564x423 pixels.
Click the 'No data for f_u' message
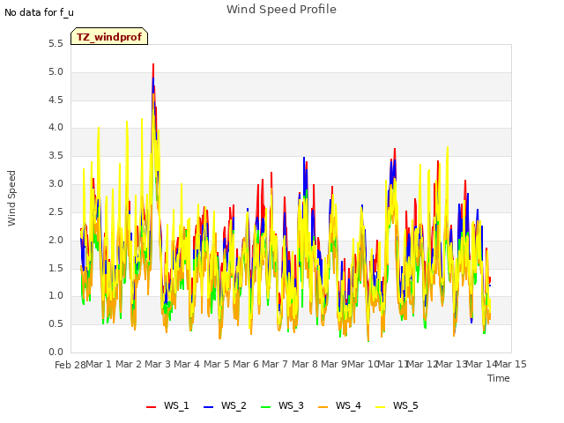39,12
